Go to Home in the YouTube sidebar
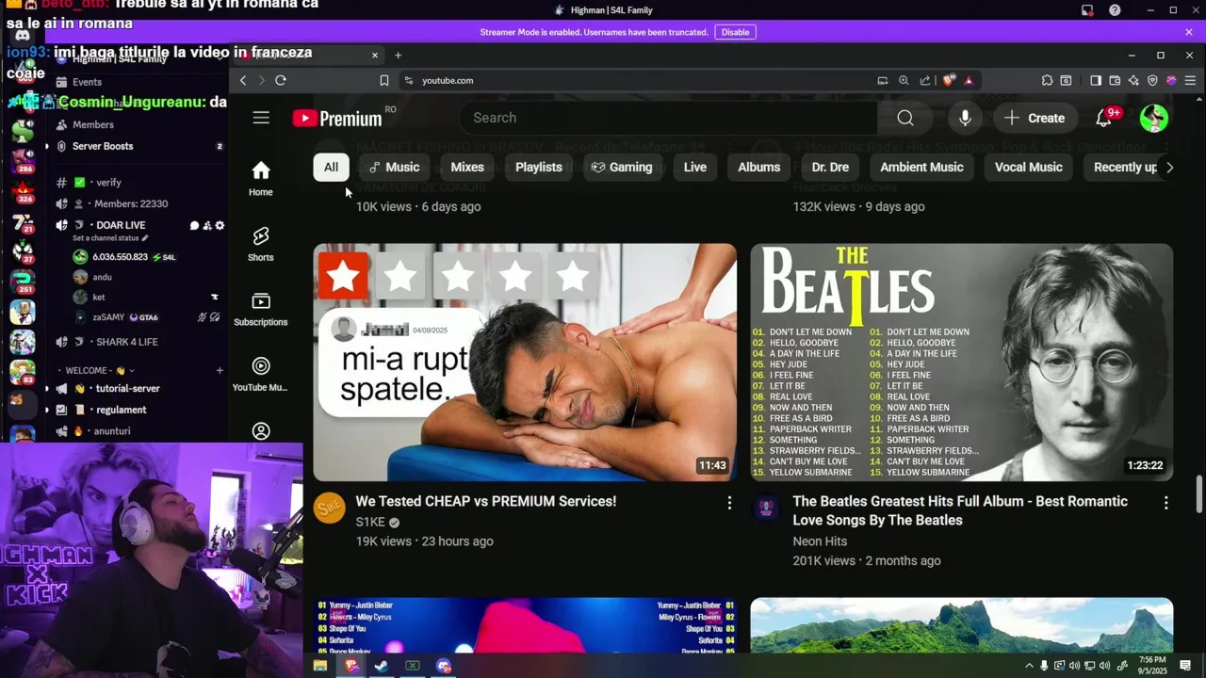The height and width of the screenshot is (678, 1206). pyautogui.click(x=261, y=179)
